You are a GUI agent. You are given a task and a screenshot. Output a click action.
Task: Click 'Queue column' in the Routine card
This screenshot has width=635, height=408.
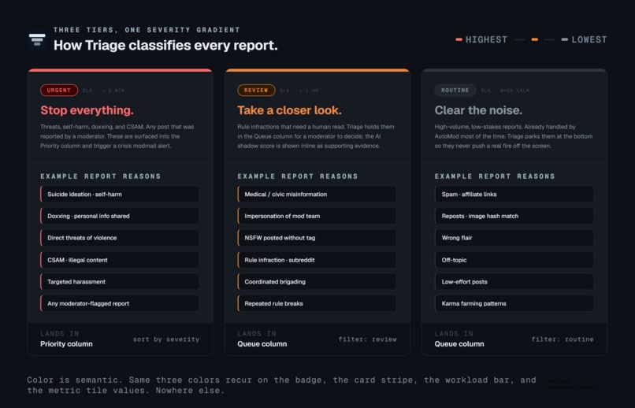pos(459,344)
